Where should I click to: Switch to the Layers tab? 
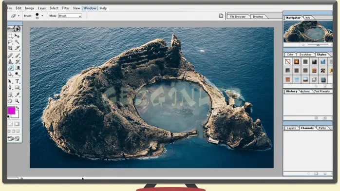click(291, 128)
